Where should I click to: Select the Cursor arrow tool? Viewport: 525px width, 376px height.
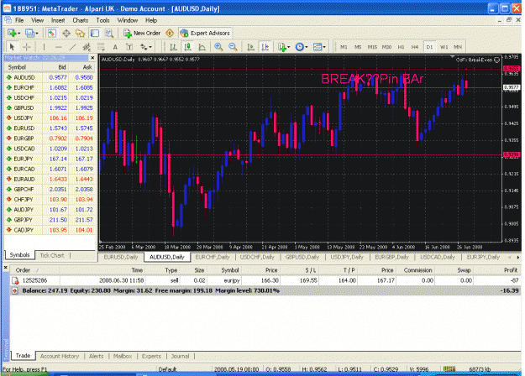pyautogui.click(x=13, y=47)
